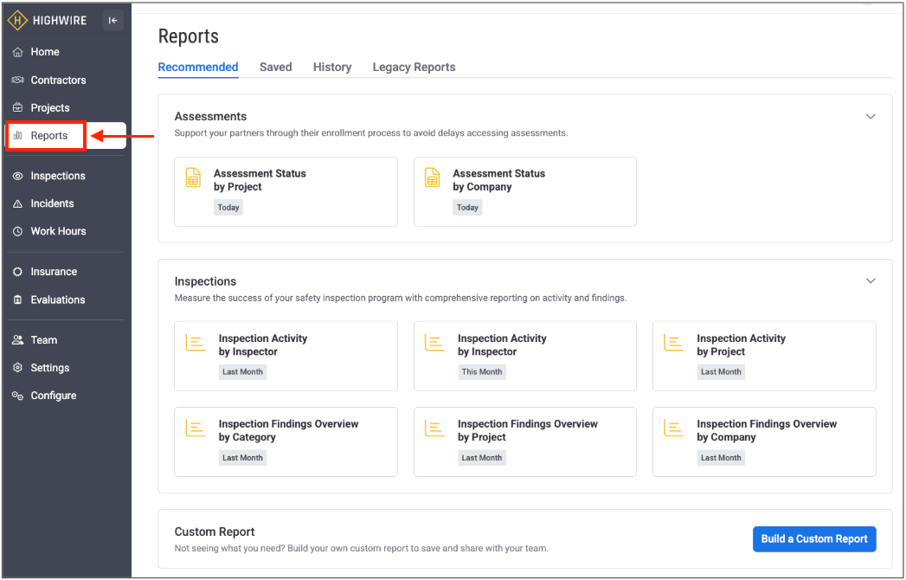Click Assessment Status by Company spreadsheet icon
Viewport: 906px width, 580px height.
[432, 177]
